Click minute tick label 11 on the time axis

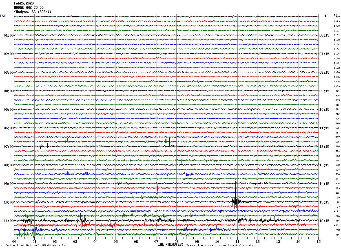pos(237,241)
